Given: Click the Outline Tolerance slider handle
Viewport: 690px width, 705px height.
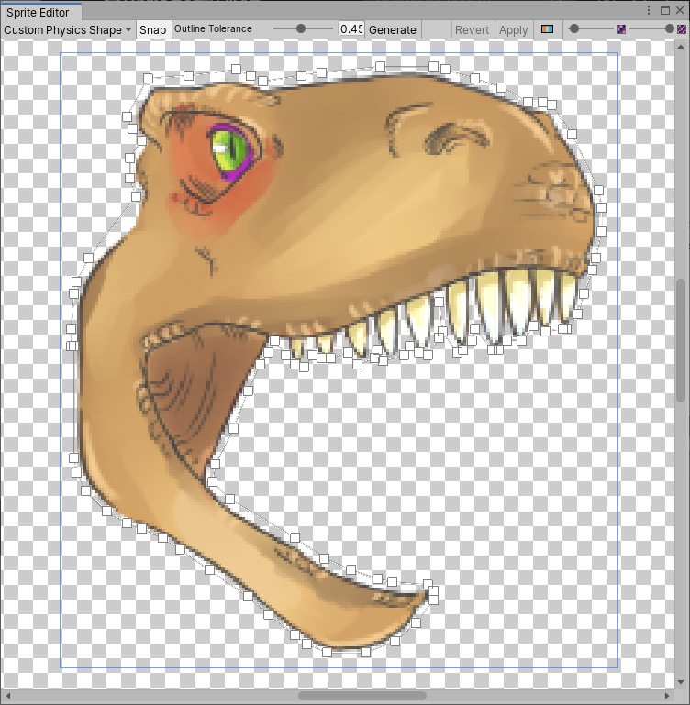Looking at the screenshot, I should [302, 29].
